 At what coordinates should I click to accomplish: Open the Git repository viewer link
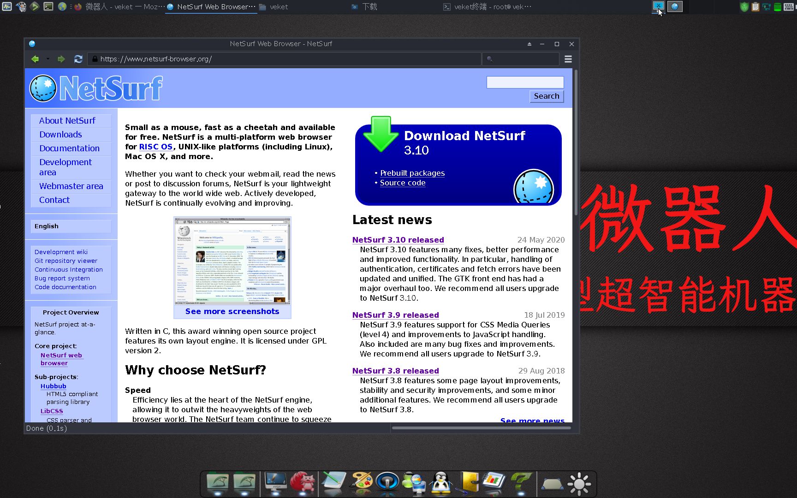(66, 261)
